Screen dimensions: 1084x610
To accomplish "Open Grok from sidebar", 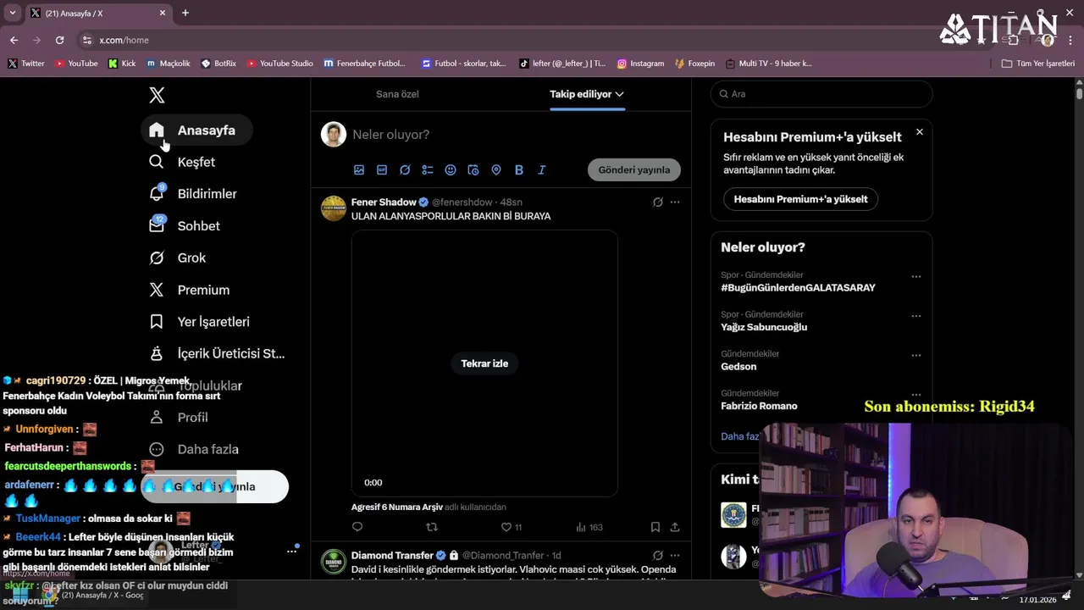I will (178, 258).
